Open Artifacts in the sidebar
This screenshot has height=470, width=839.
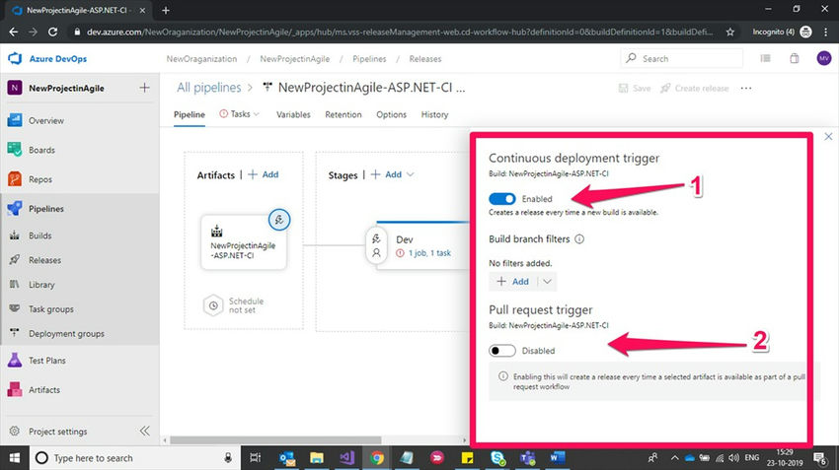tap(43, 390)
